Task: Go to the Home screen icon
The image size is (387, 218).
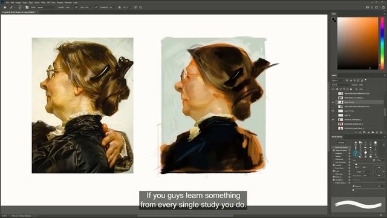Action: click(x=5, y=7)
